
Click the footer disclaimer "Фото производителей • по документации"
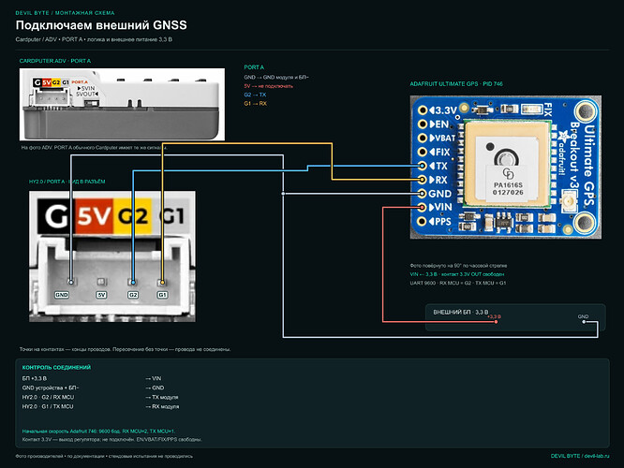[x=104, y=456]
